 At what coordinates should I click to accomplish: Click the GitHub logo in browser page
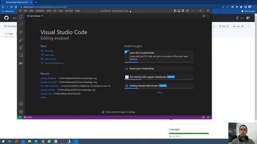coord(6,18)
